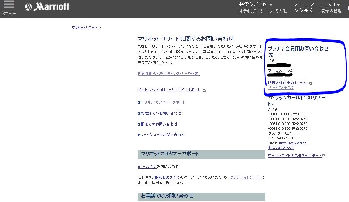349x202 pixels.
Task: Click the マリオットカスタマーサポート section header bar
Action: pyautogui.click(x=201, y=154)
